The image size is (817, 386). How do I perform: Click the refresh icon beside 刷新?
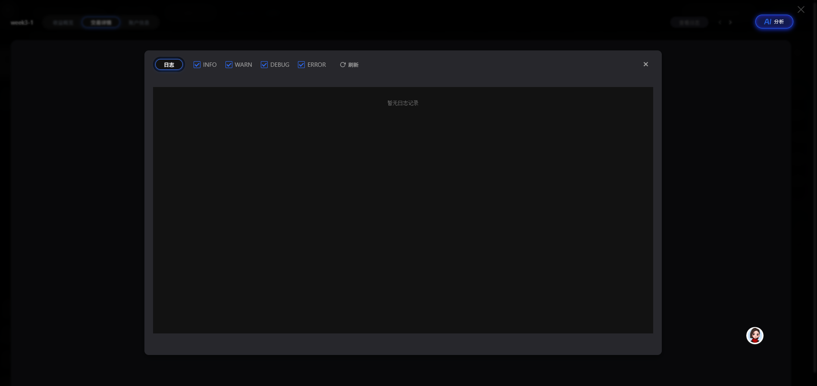[x=343, y=65]
